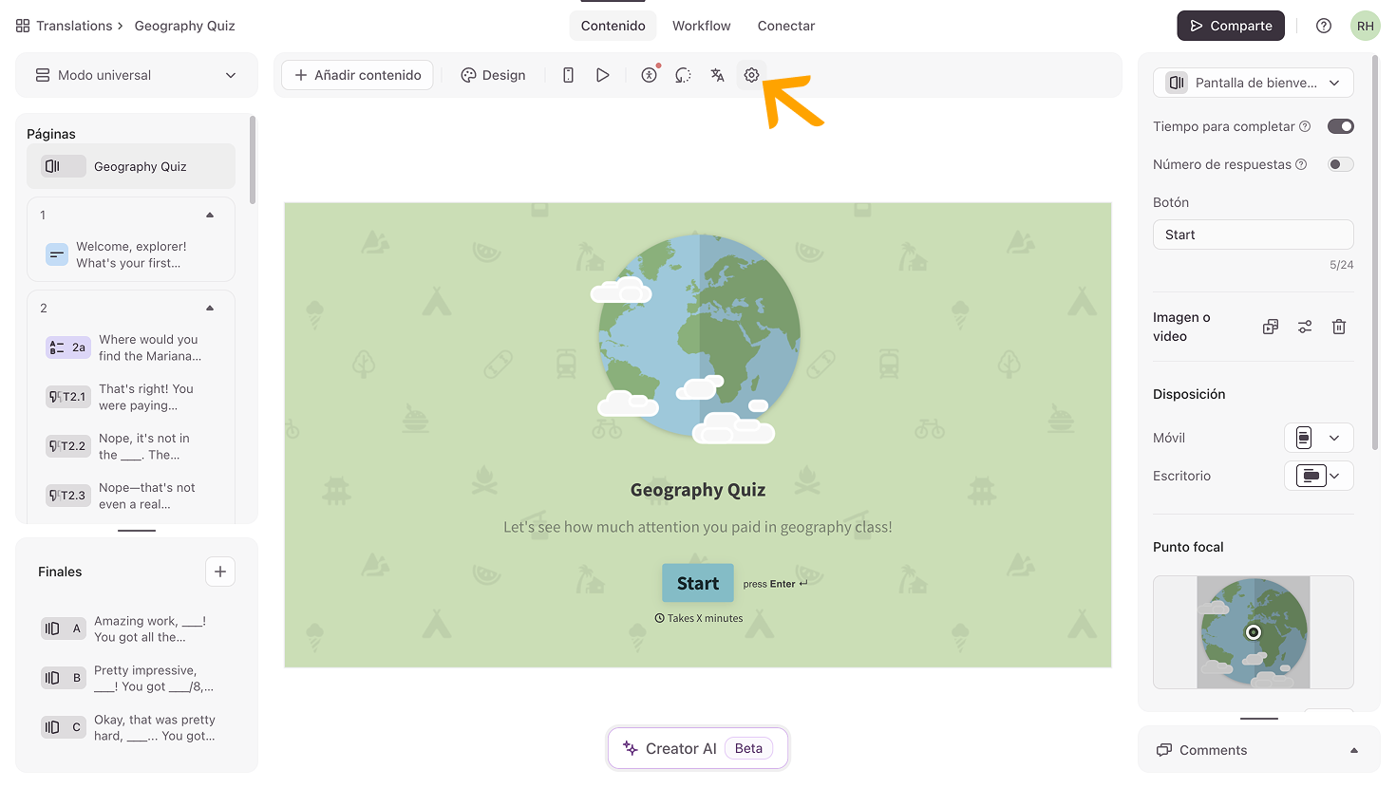1396x788 pixels.
Task: Click Añadir contenido button
Action: (358, 75)
